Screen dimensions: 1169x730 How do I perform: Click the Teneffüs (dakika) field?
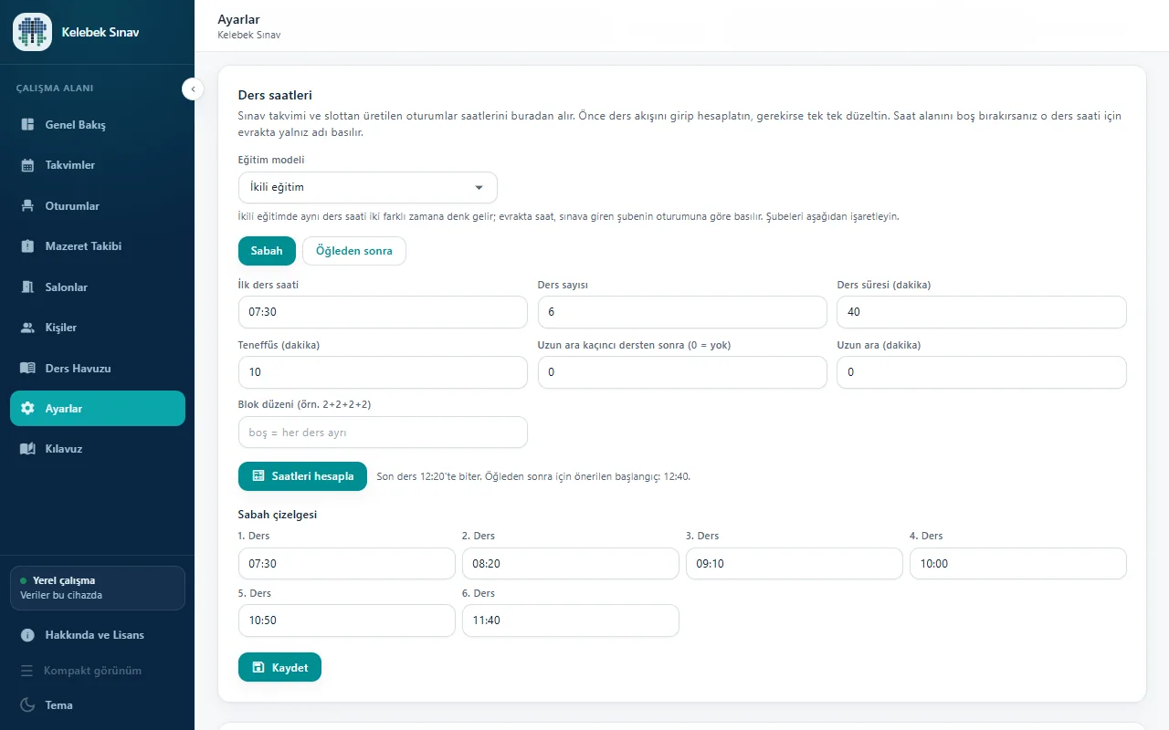coord(383,372)
